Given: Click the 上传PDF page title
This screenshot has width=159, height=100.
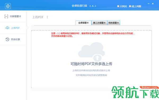Looking at the screenshot, I should click(x=38, y=17).
